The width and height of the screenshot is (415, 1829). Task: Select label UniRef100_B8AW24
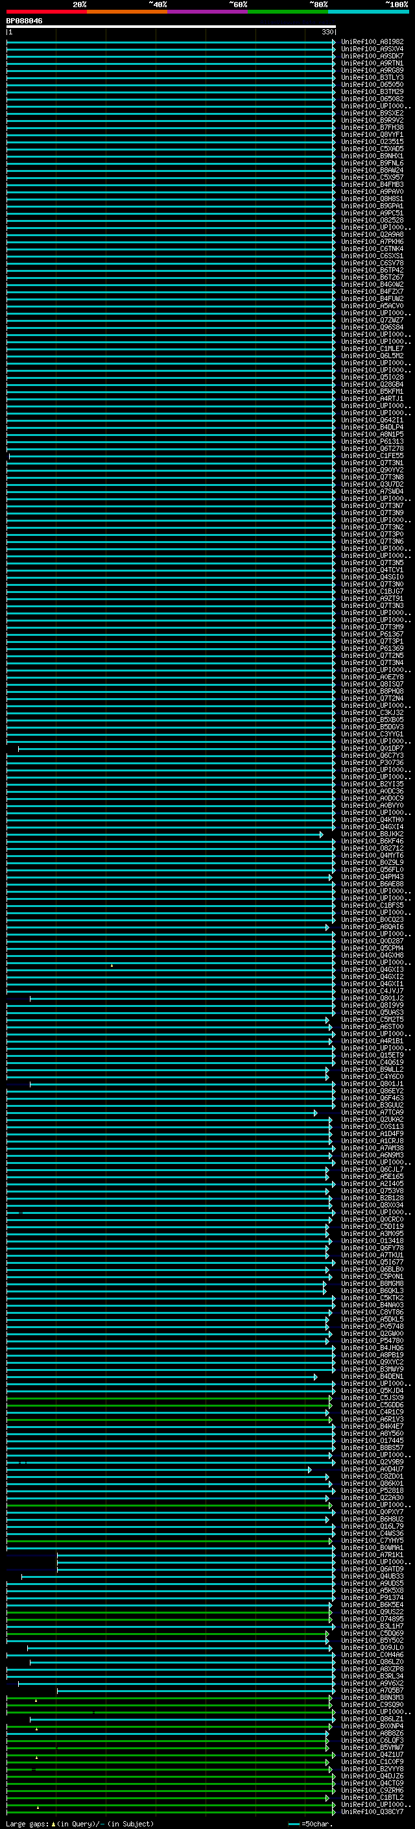(x=372, y=171)
